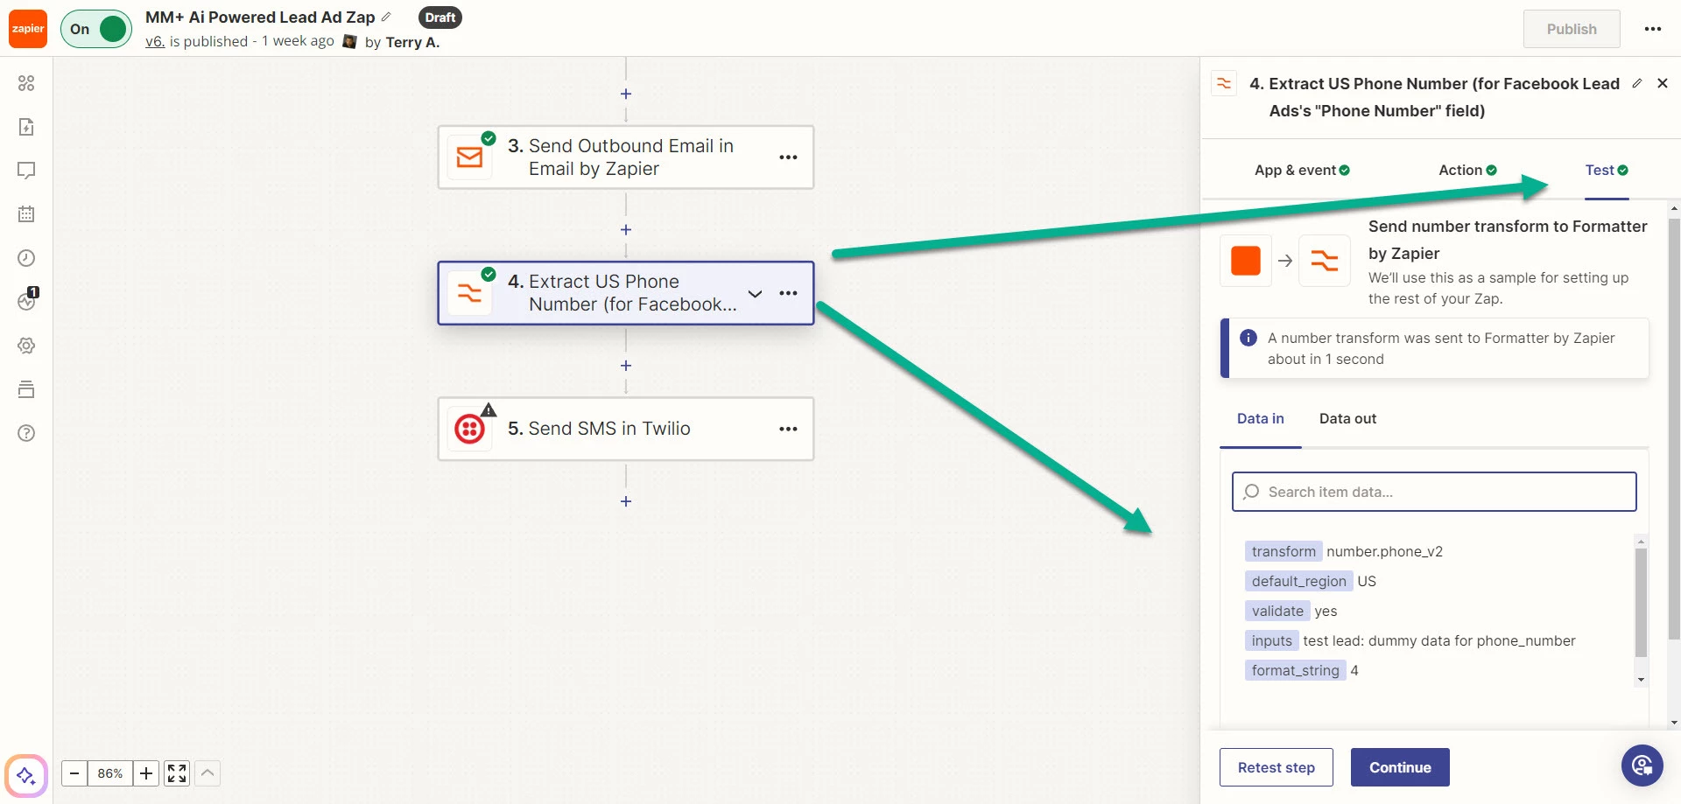Viewport: 1681px width, 804px height.
Task: Open step 3 more options menu
Action: coord(788,157)
